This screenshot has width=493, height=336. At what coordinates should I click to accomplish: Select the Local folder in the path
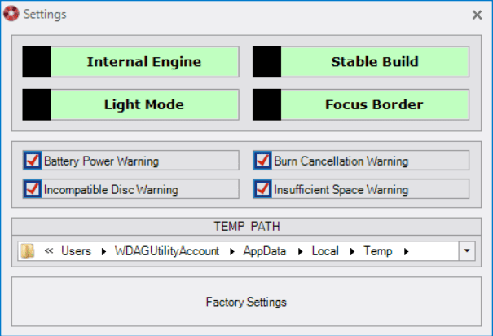tap(325, 251)
